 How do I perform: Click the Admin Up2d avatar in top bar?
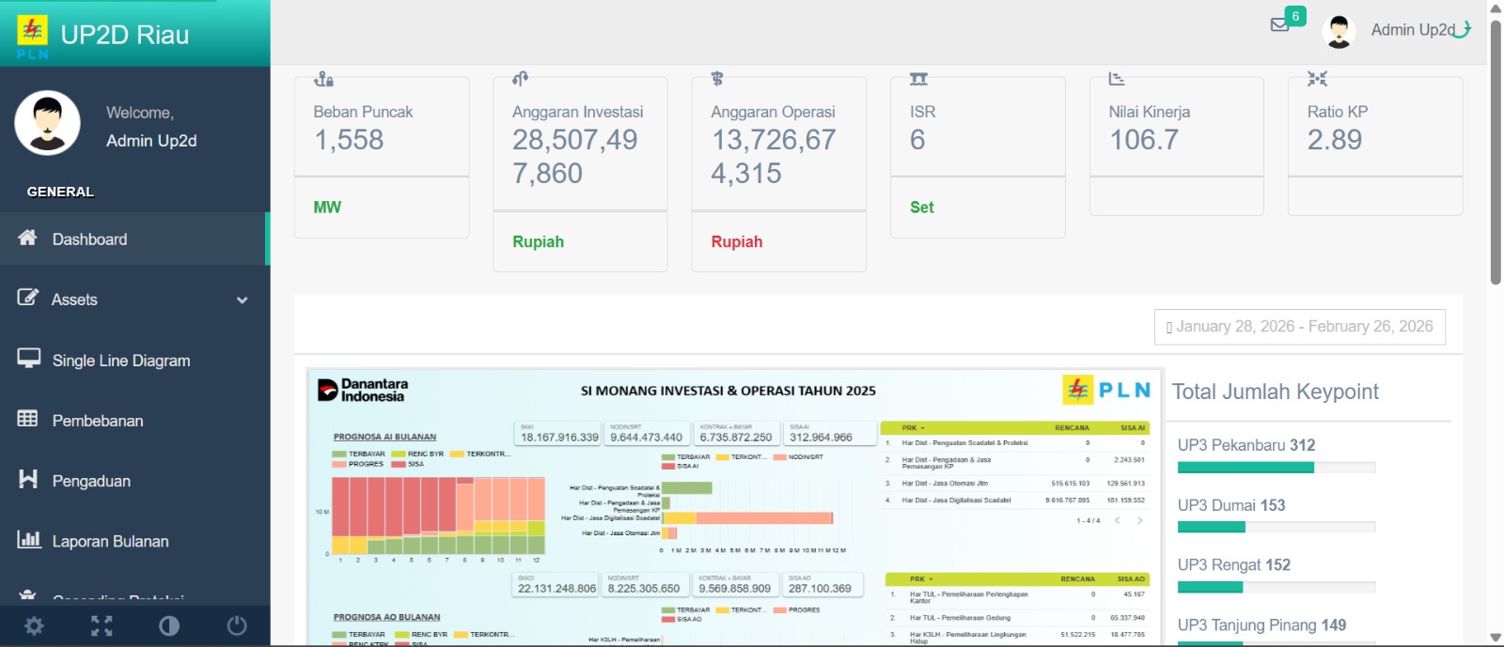tap(1339, 31)
